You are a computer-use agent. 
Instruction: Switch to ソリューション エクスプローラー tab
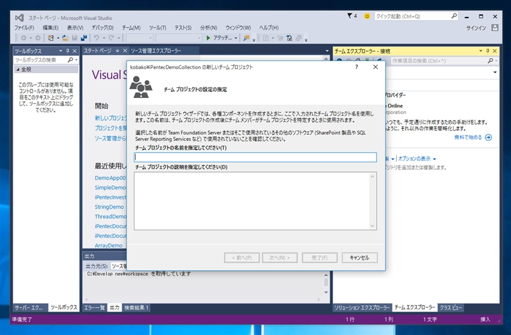362,307
